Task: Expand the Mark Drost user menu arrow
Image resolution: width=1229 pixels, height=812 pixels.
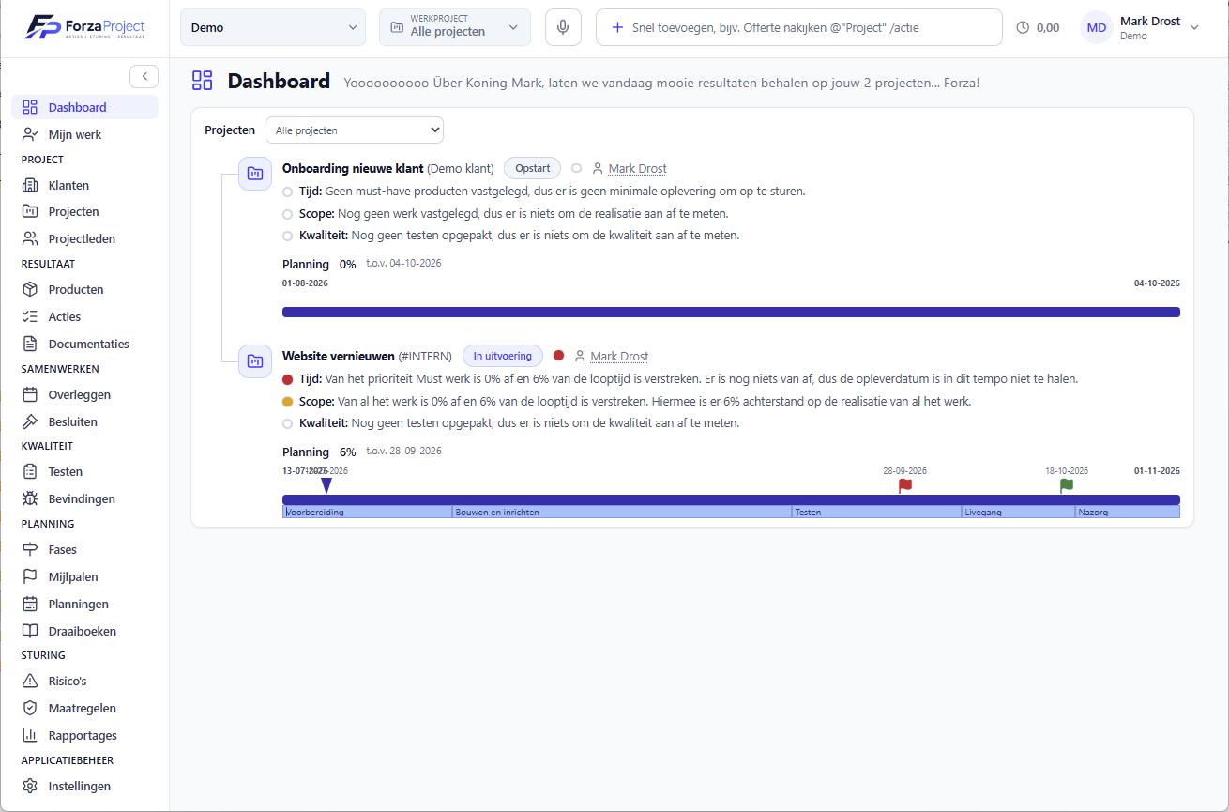Action: click(1194, 28)
